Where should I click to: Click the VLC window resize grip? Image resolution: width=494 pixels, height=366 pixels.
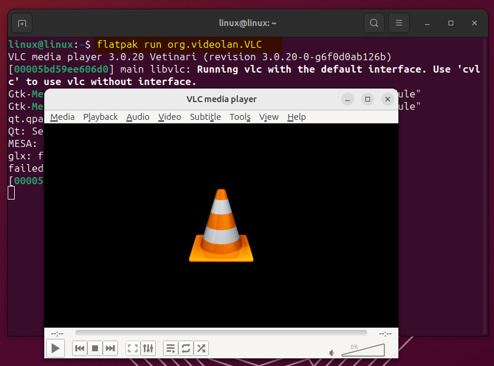[395, 355]
